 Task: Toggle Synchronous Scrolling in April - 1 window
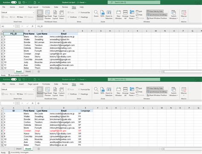coord(156,92)
